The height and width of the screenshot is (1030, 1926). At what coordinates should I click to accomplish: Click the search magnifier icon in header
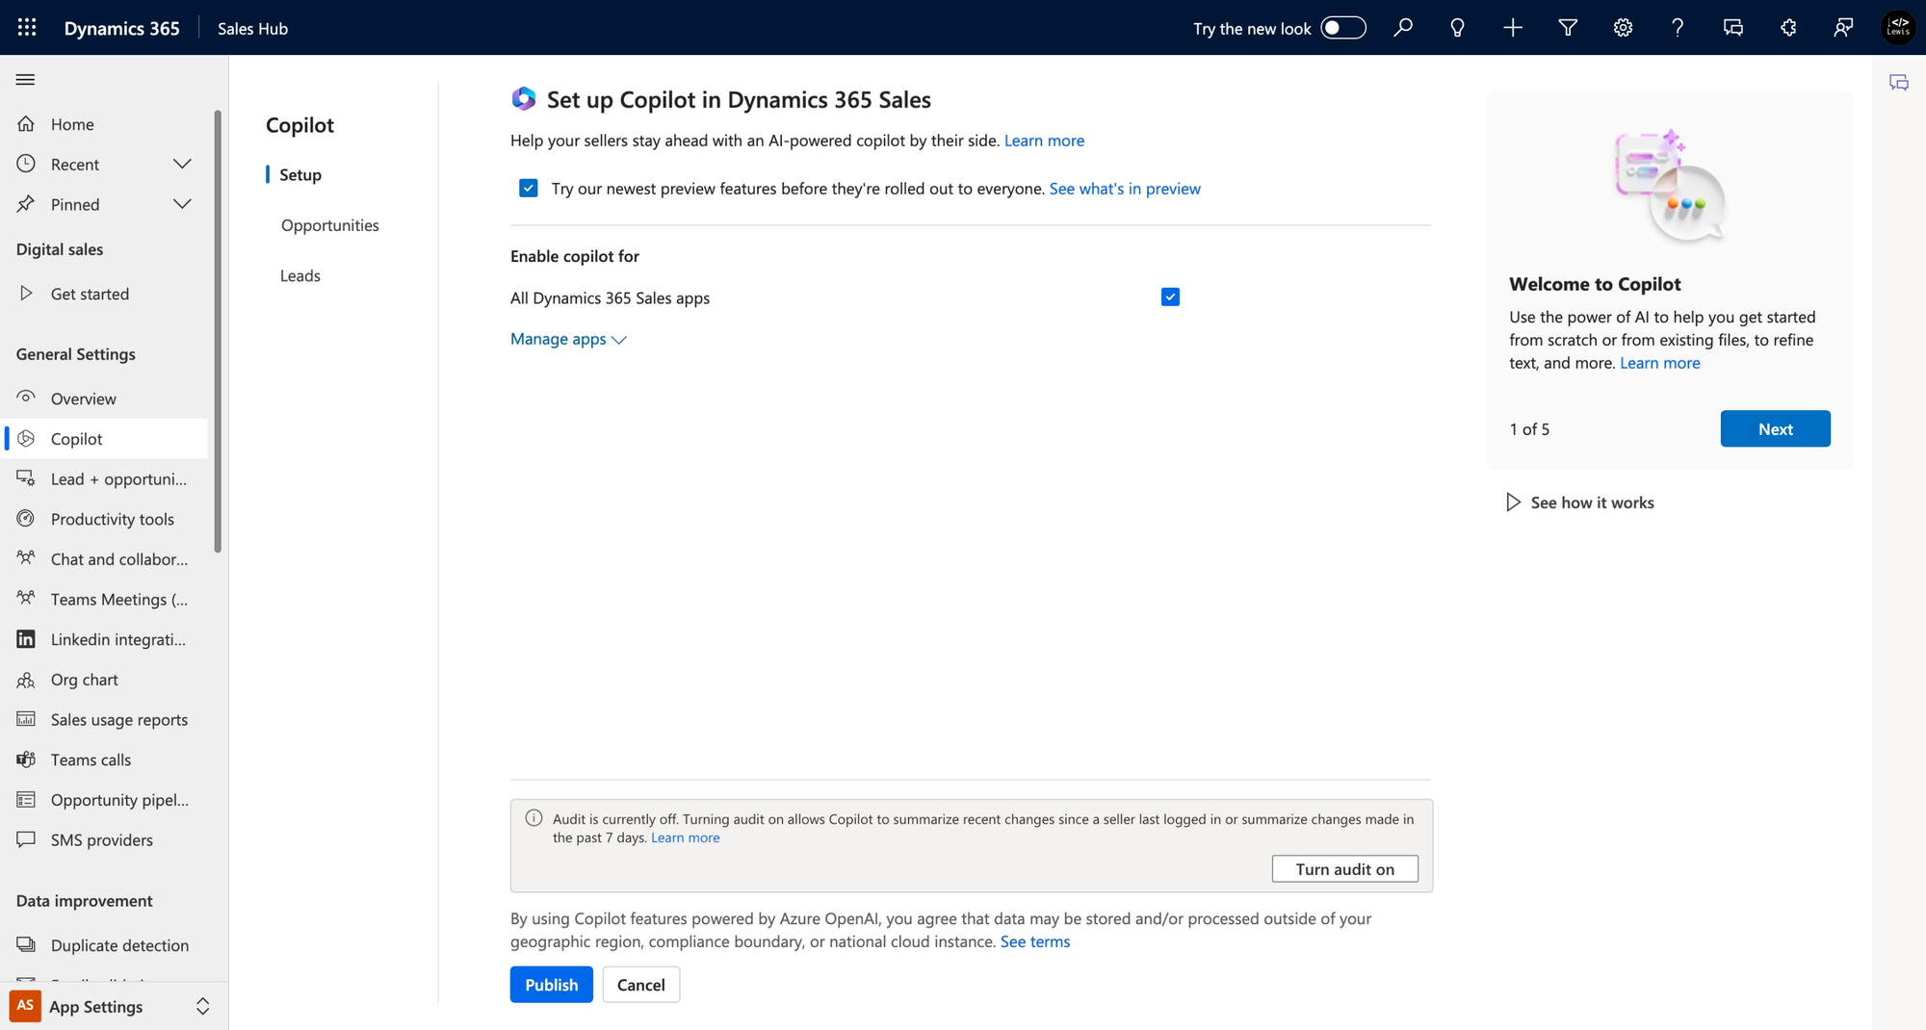coord(1403,28)
